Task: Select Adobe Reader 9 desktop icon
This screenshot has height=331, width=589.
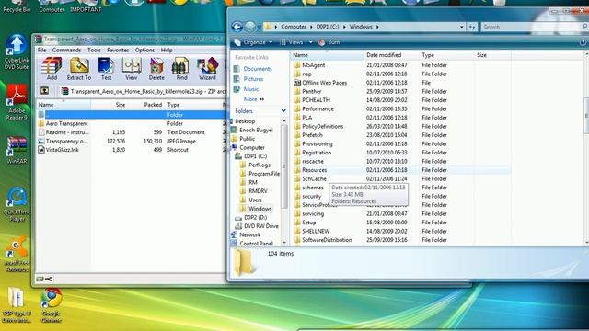Action: click(x=17, y=102)
